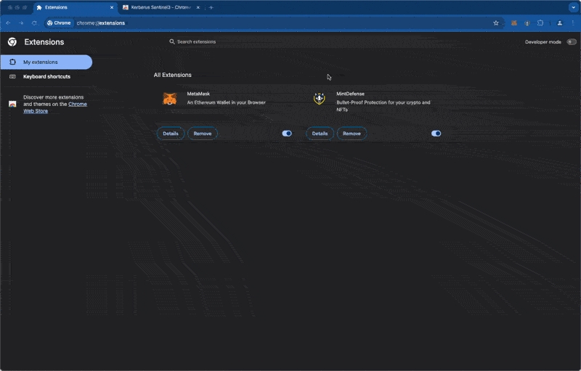Switch to the Kerberus Sentinel3 tab
Image resolution: width=581 pixels, height=371 pixels.
[160, 7]
